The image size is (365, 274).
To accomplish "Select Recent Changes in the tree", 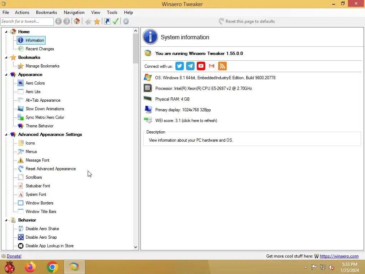I will [x=40, y=49].
